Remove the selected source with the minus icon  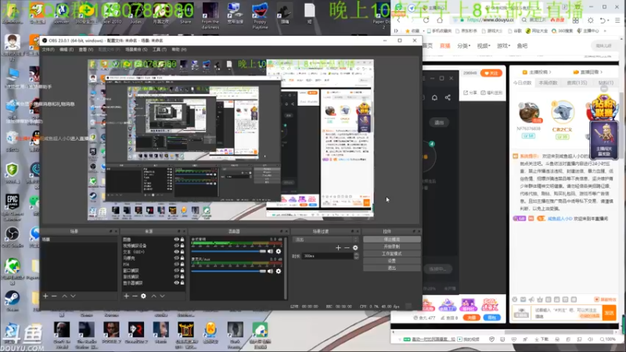(135, 296)
